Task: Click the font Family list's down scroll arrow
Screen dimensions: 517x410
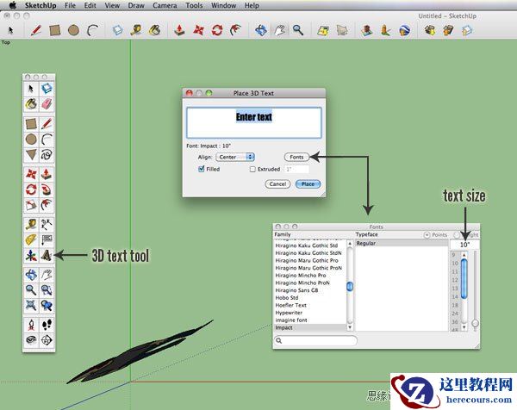Action: coord(350,327)
